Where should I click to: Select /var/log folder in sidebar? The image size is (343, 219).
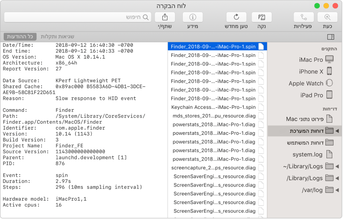[305, 190]
